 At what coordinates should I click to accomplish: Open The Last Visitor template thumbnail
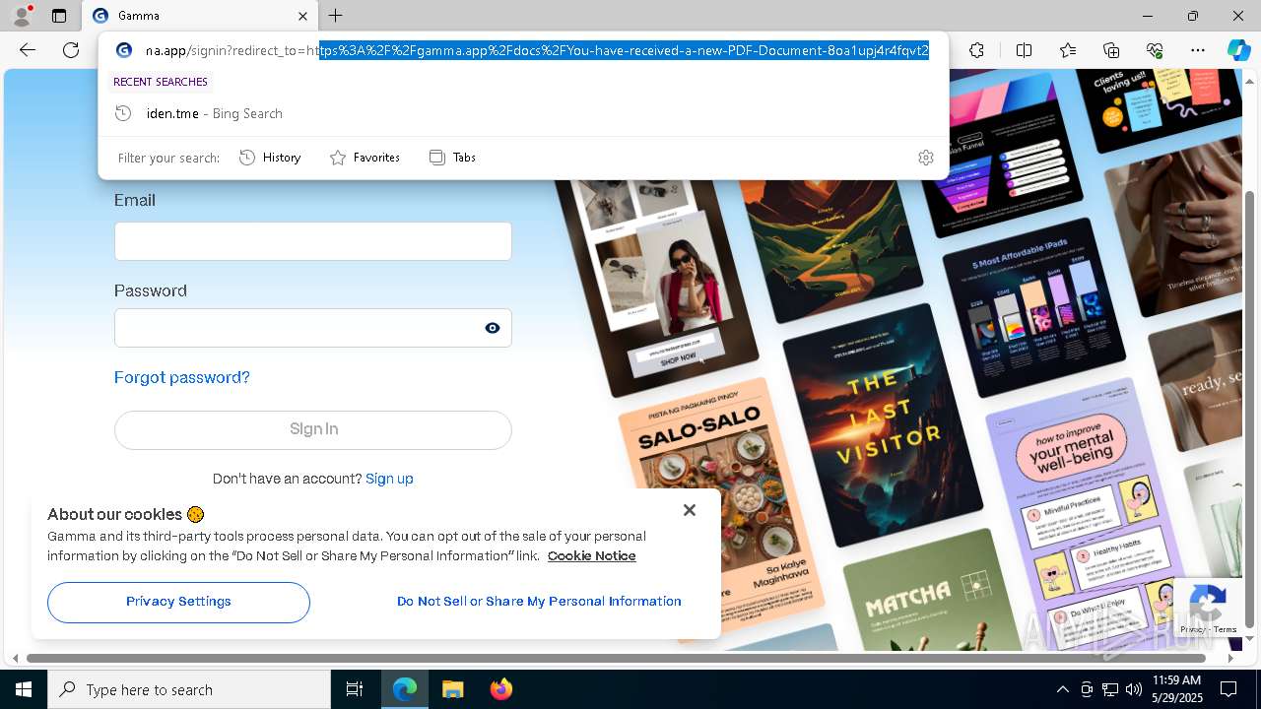pos(883,423)
